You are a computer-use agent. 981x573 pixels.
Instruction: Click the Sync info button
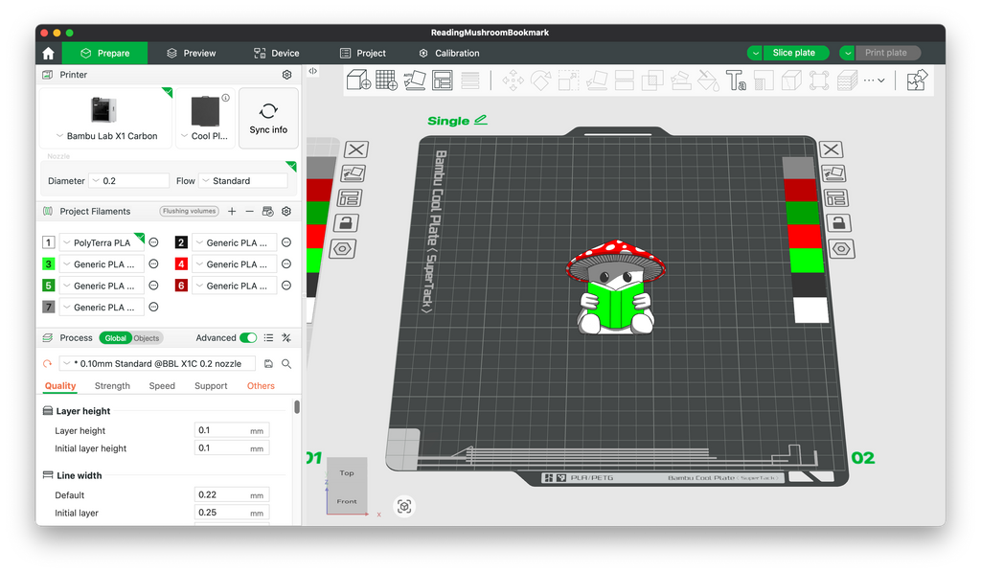click(x=268, y=118)
